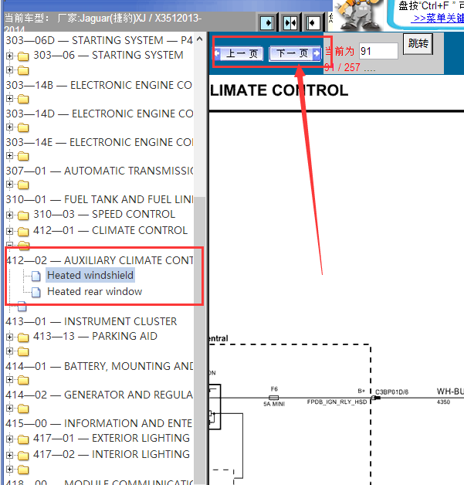The image size is (464, 485).
Task: Click the left-arrow panel toolbar icon
Action: pos(313,22)
